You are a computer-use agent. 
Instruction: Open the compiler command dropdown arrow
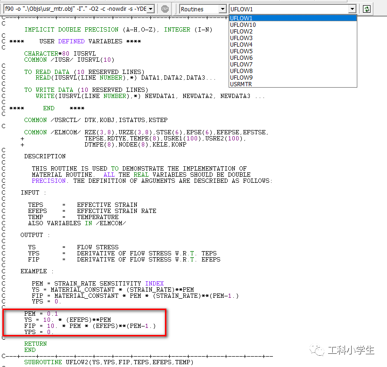151,9
